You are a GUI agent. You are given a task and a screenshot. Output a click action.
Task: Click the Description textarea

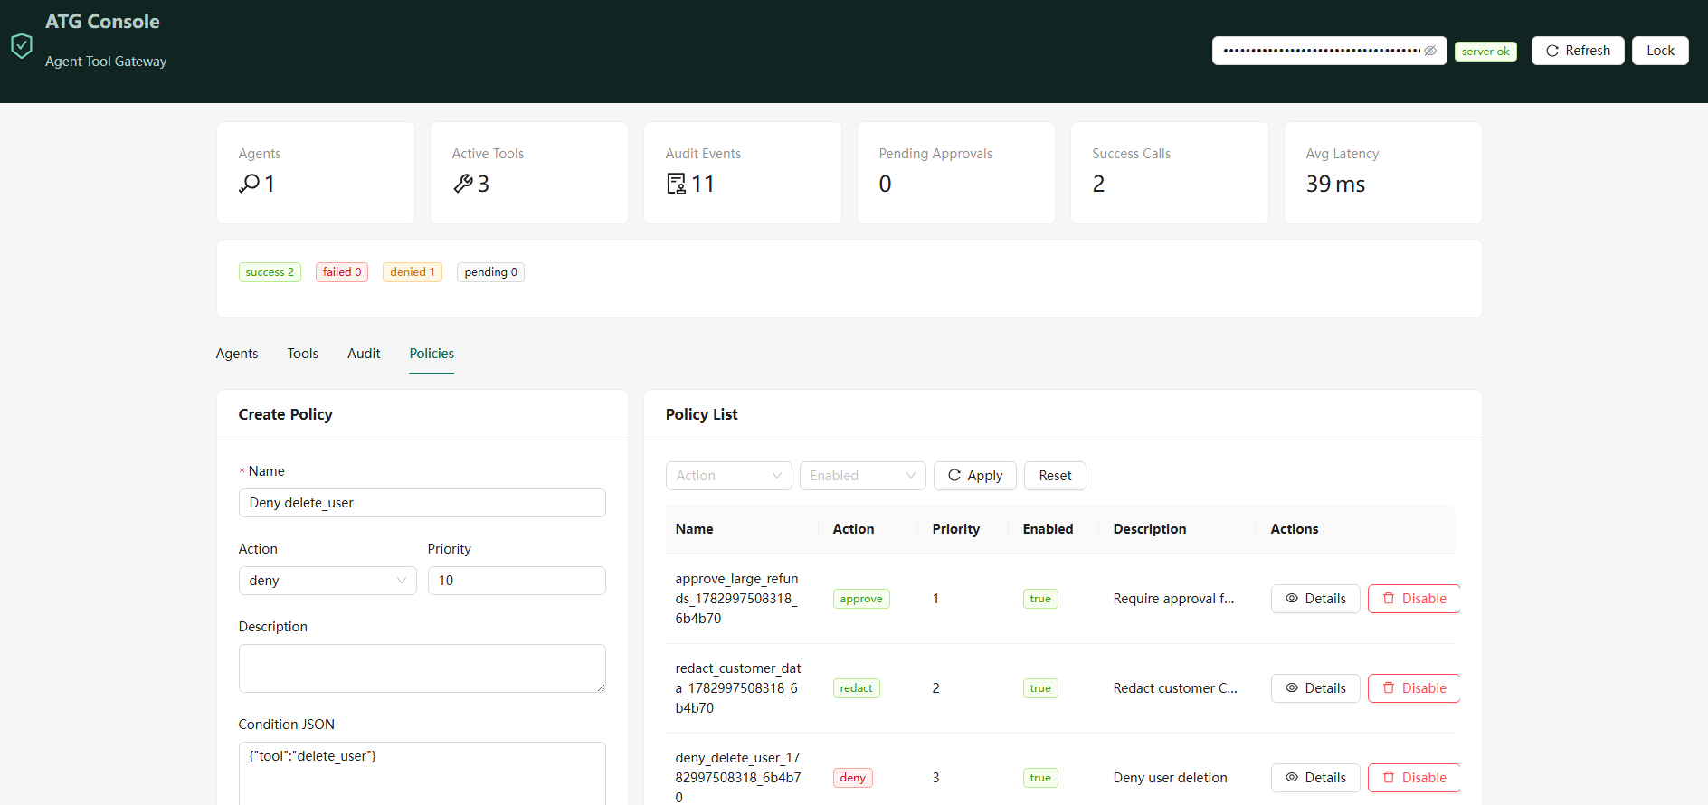click(422, 668)
